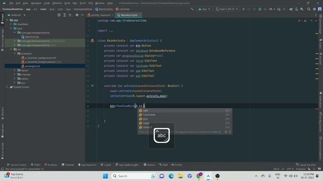323x181 pixels.
Task: Open the Project tool window side tab
Action: (2, 19)
